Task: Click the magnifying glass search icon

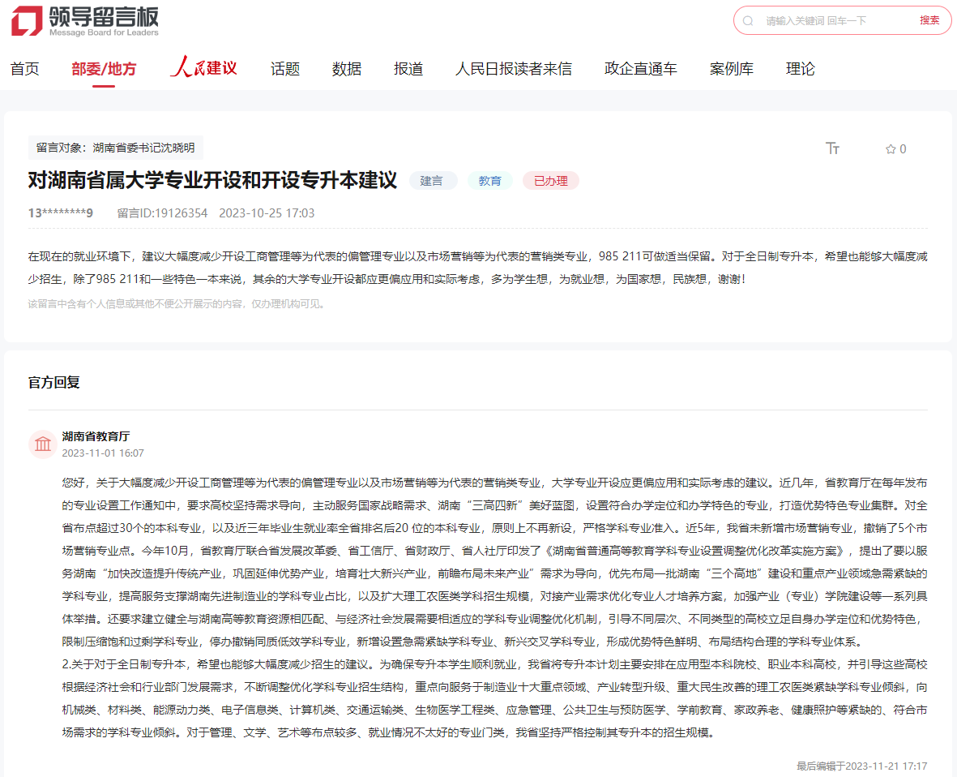Action: [748, 20]
